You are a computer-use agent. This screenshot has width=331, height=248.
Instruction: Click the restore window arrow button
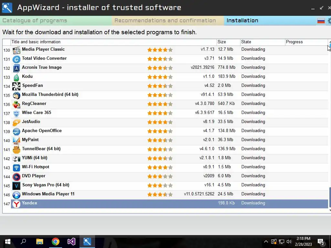pos(322,8)
